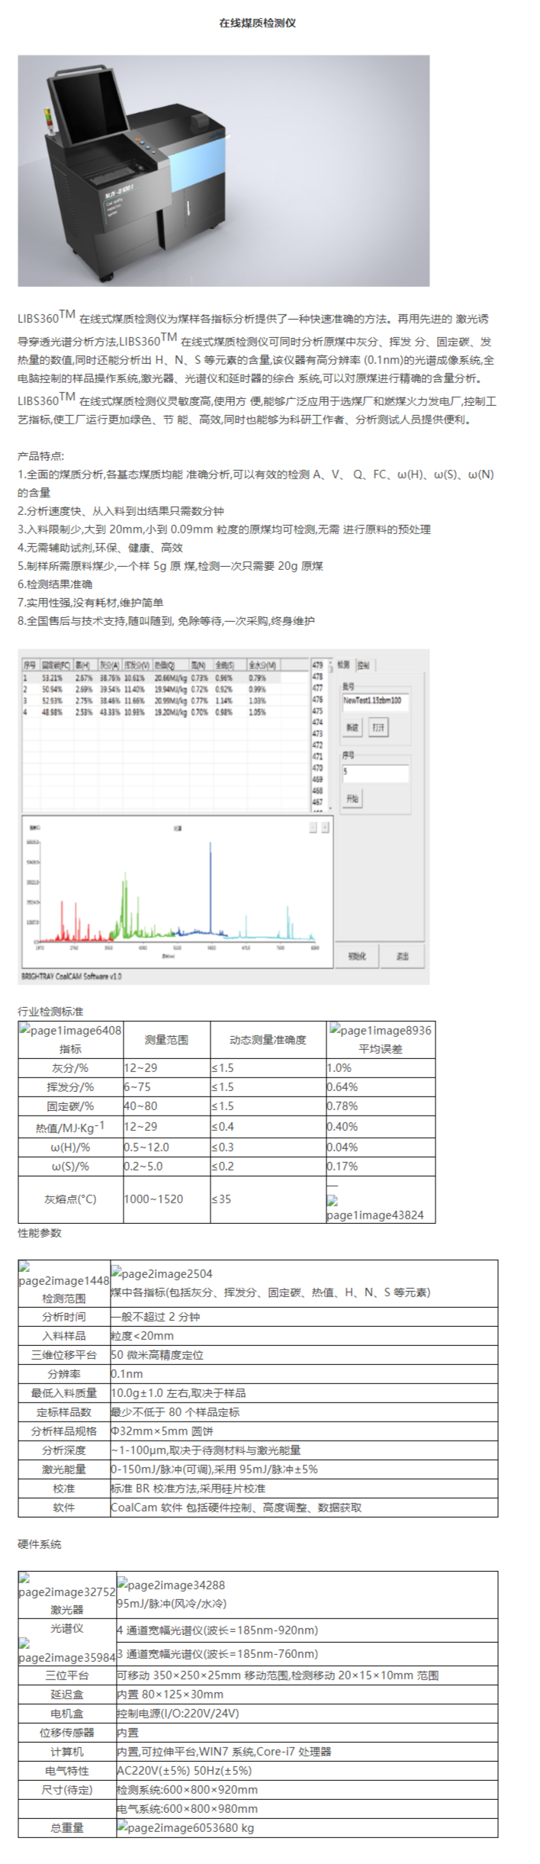Click the broken image icon page2image34288
The height and width of the screenshot is (1864, 540).
[171, 1584]
